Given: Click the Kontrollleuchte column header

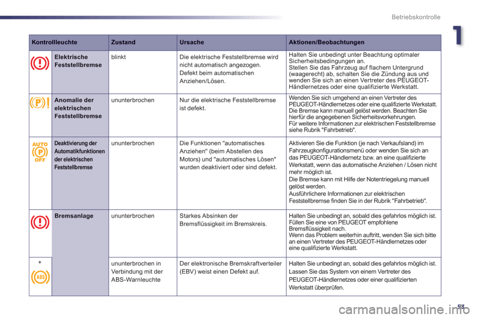Looking at the screenshot, I should click(x=55, y=42).
